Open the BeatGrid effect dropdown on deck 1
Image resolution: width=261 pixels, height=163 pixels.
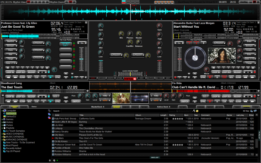pos(11,41)
